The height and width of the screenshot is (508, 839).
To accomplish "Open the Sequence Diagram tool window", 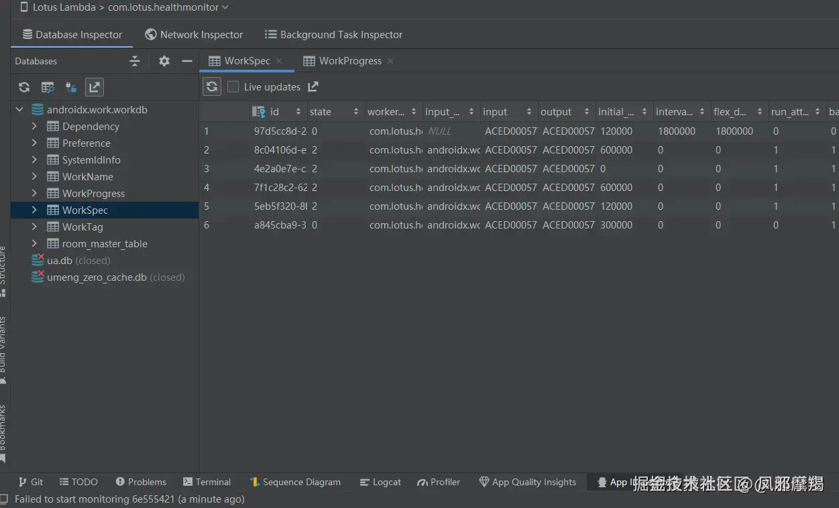I will [x=295, y=482].
